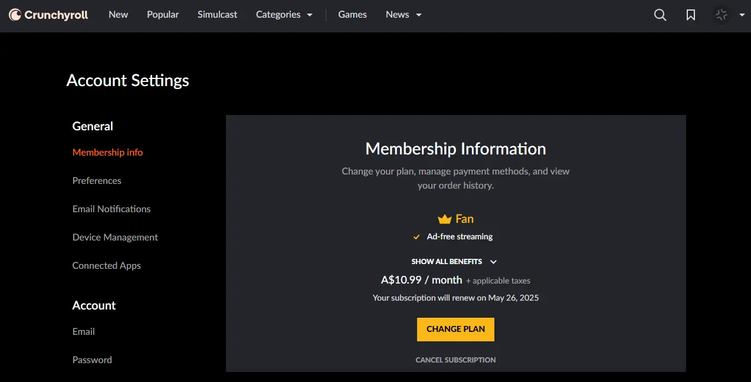
Task: Go to New in the top nav
Action: 118,15
